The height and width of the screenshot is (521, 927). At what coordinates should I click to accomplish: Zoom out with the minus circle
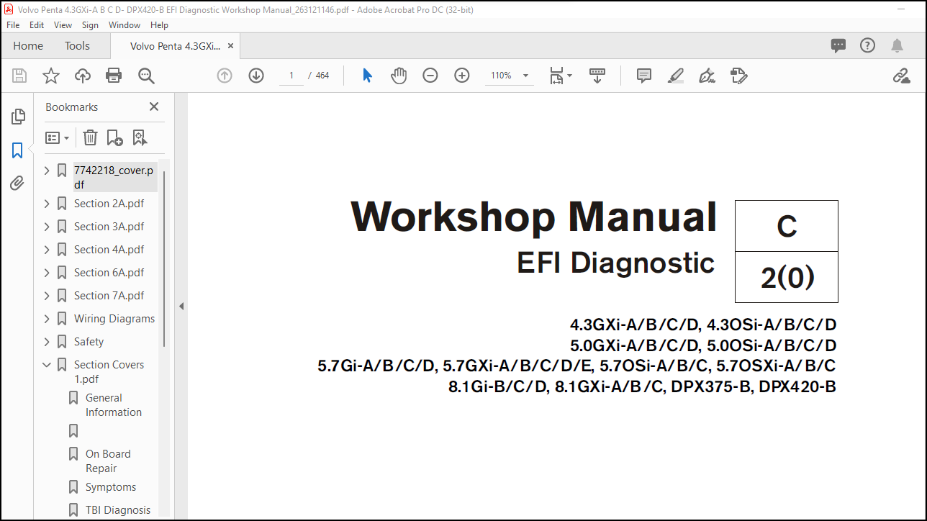point(430,76)
